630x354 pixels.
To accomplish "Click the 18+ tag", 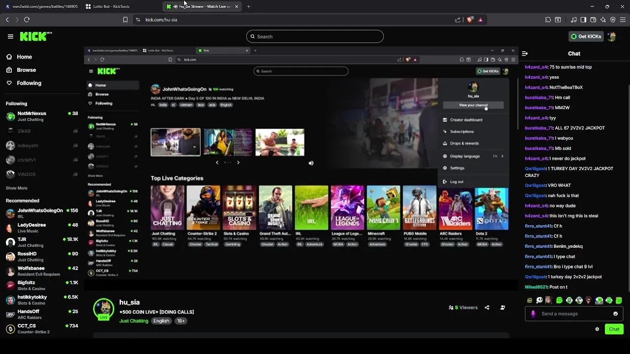I will tap(181, 321).
